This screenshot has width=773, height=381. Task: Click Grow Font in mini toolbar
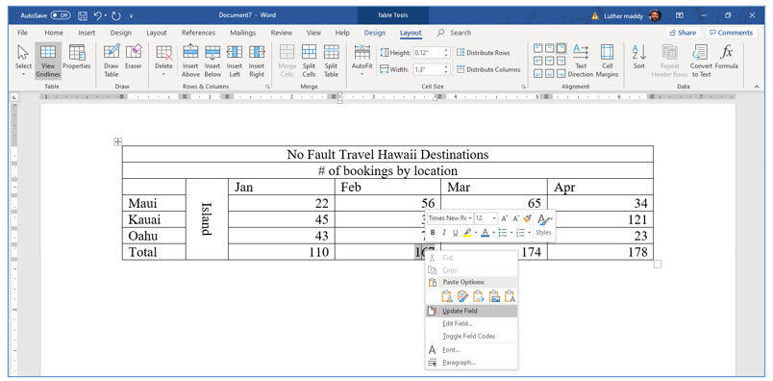(505, 218)
